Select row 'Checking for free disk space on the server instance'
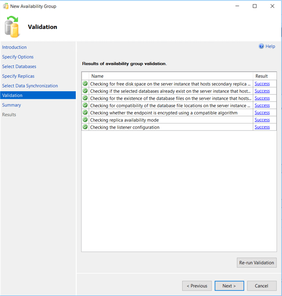Image resolution: width=282 pixels, height=296 pixels. pos(179,84)
